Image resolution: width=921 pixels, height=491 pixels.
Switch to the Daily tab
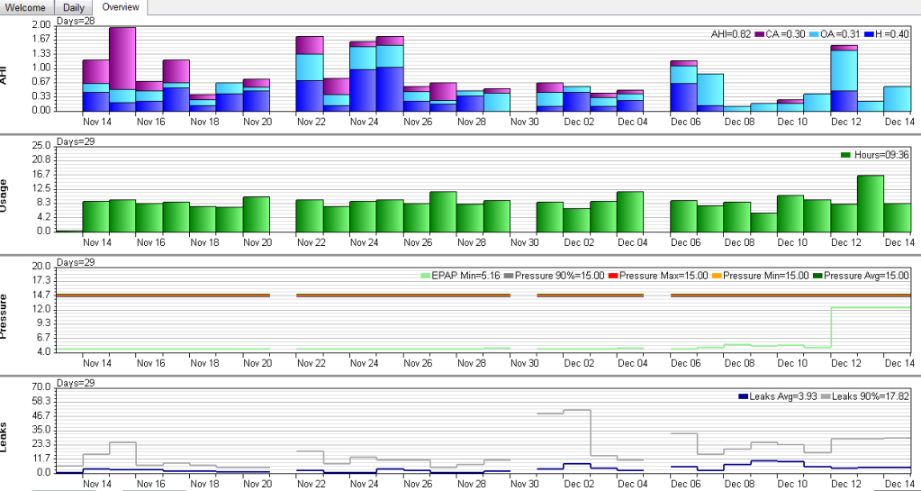[x=75, y=7]
